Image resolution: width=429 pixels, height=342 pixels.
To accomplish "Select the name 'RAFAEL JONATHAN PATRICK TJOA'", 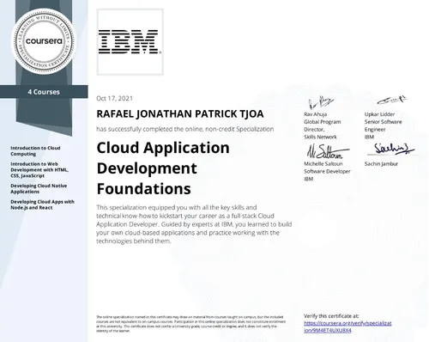I will point(180,114).
